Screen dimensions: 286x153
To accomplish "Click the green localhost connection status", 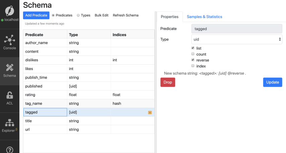I will coord(10,20).
